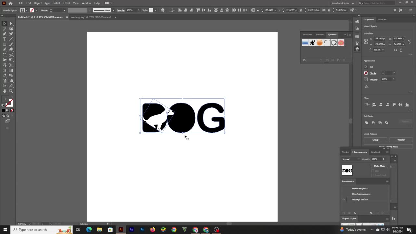Select the Line Segment tool
Image resolution: width=416 pixels, height=234 pixels.
click(11, 39)
